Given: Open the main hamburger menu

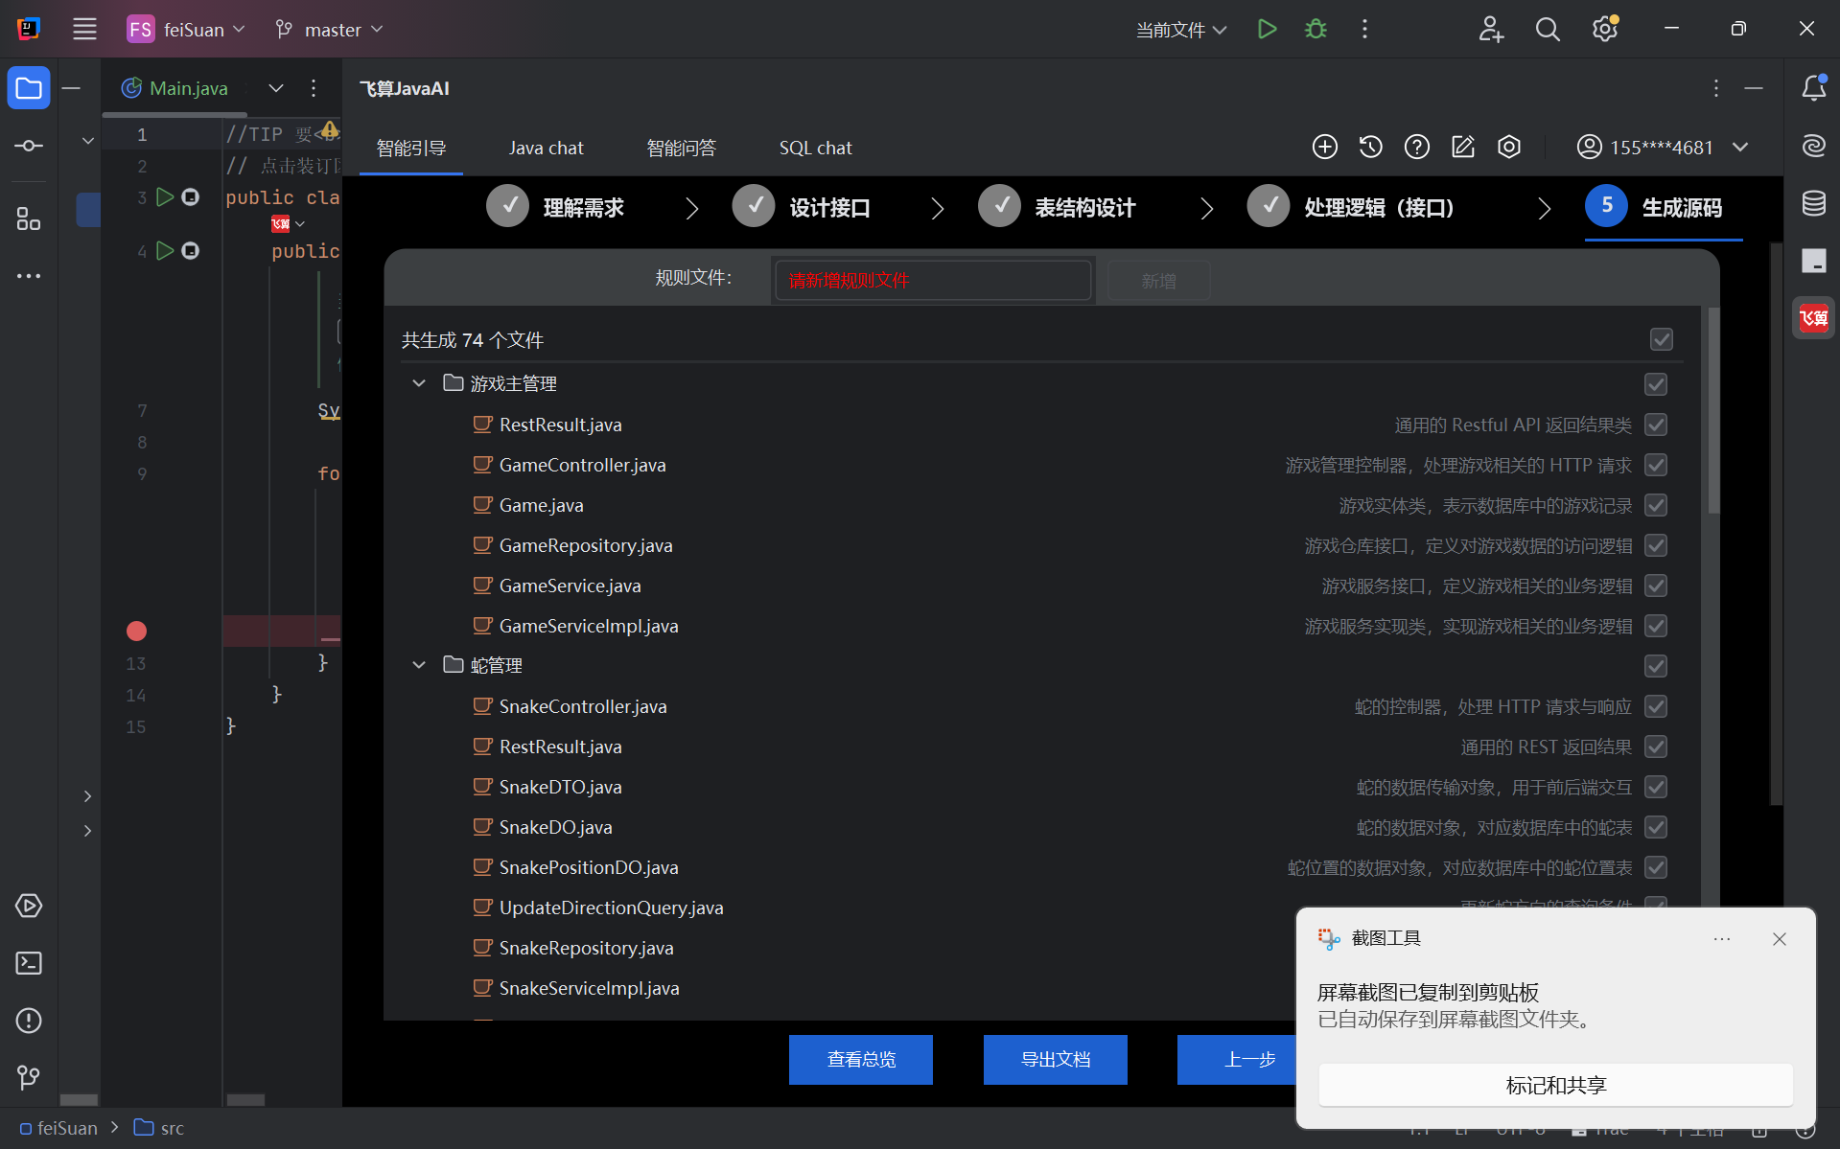Looking at the screenshot, I should [x=84, y=29].
